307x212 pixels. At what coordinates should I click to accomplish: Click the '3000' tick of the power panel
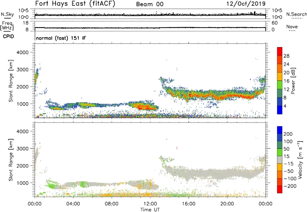(x=23, y=70)
